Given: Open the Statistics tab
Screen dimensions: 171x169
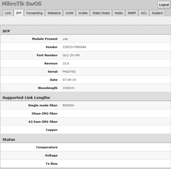Looking at the screenshot, I should [54, 13].
